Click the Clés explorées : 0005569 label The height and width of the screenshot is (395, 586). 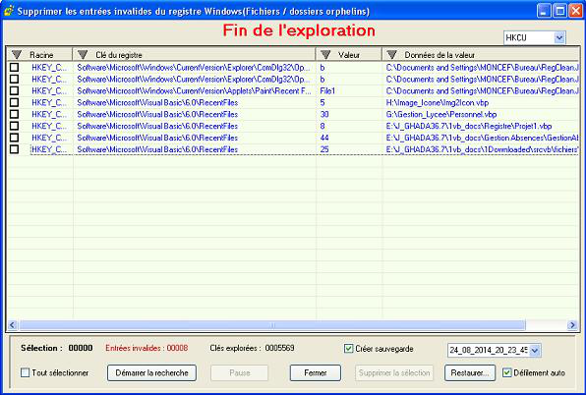[252, 348]
